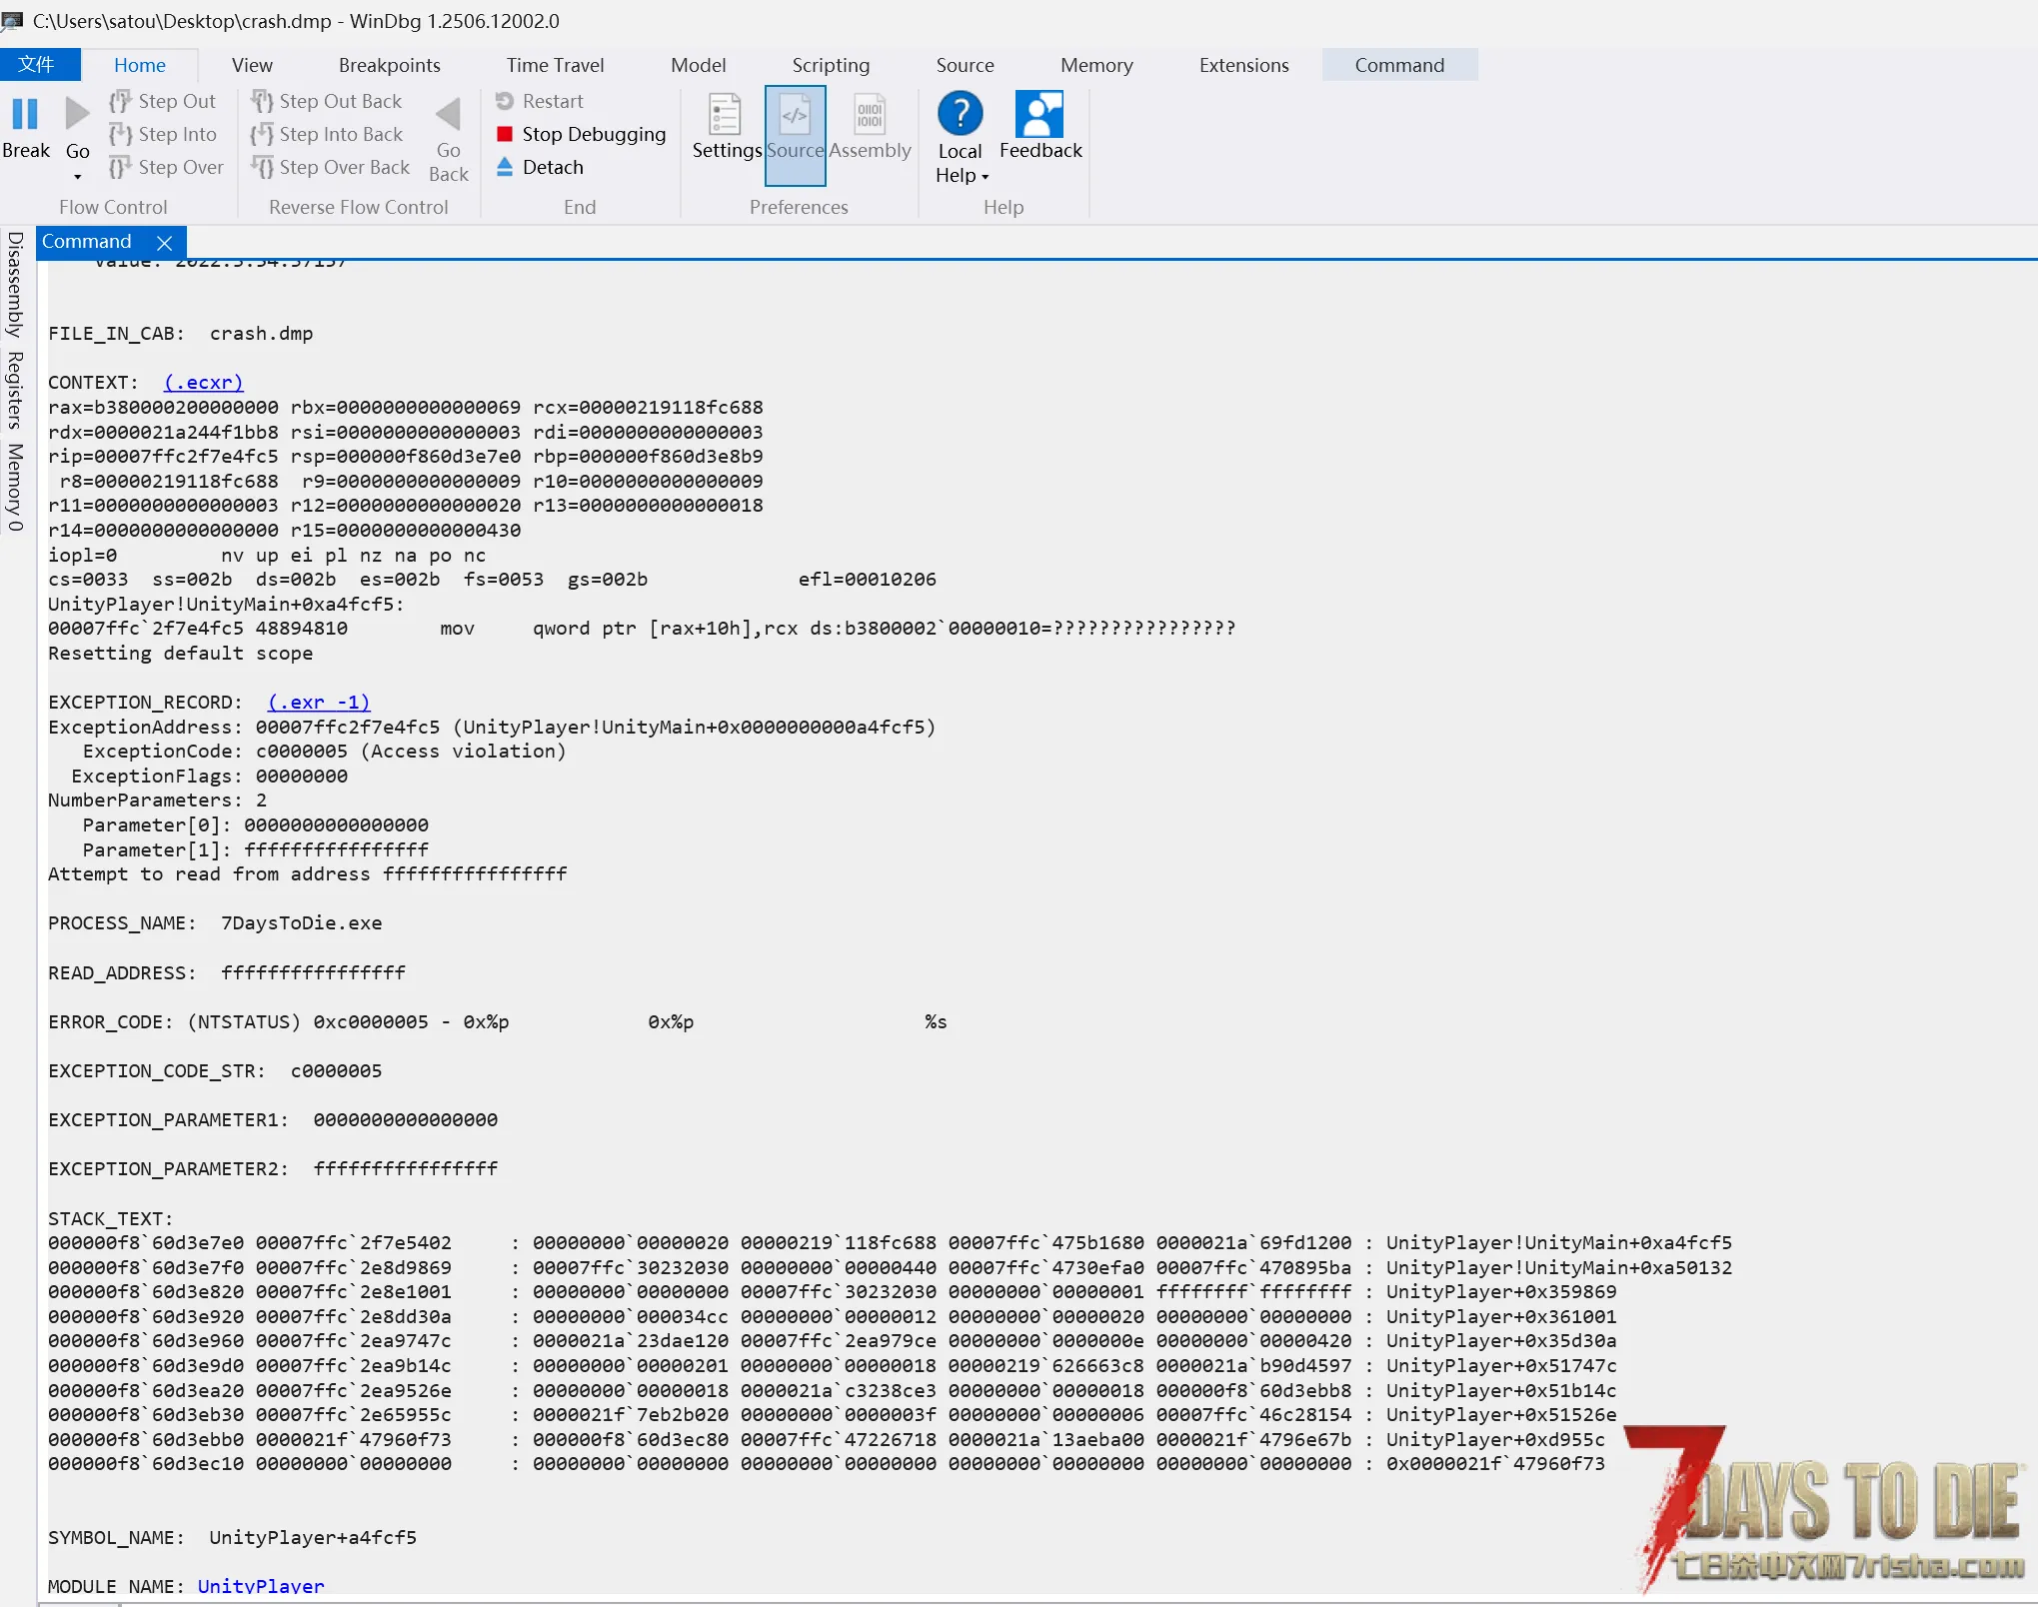Click the mov qword ptr instruction line
The height and width of the screenshot is (1607, 2038).
tap(642, 629)
